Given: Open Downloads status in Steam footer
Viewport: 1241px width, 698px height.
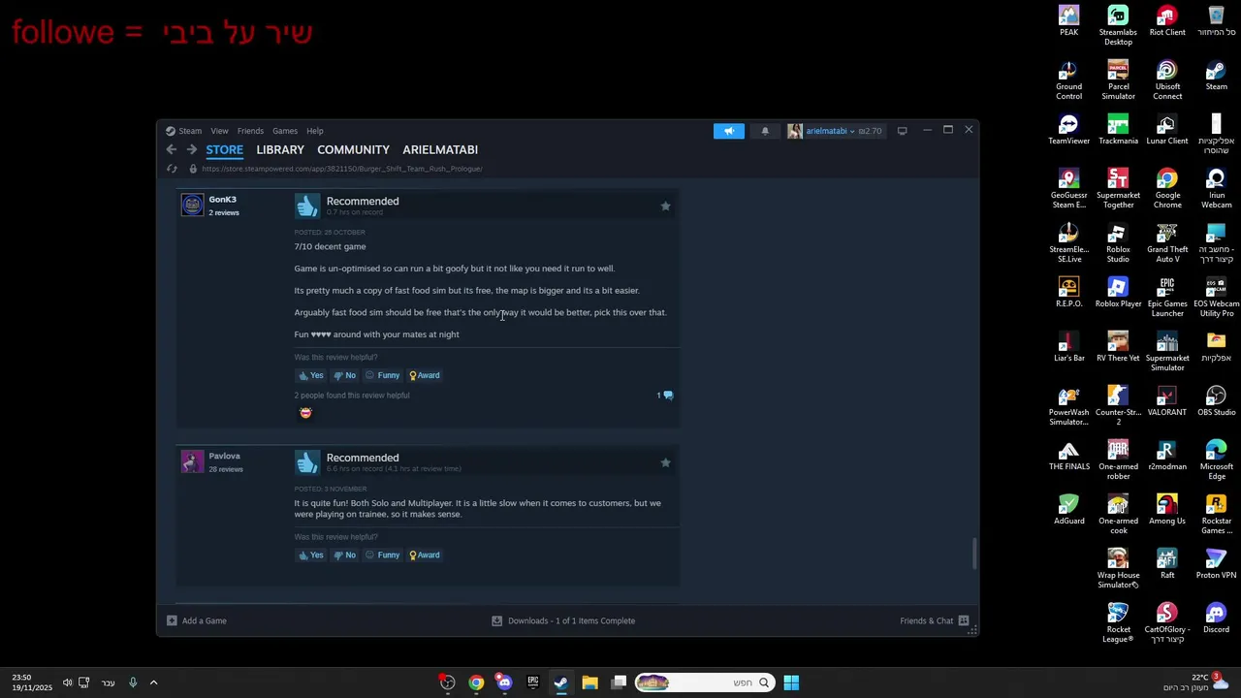Looking at the screenshot, I should click(563, 620).
